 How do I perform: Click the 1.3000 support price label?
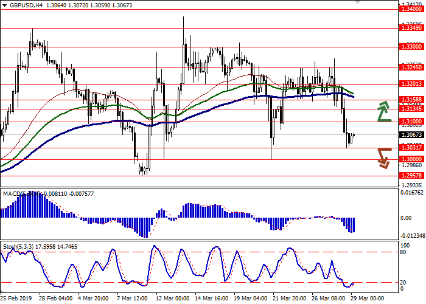[x=411, y=159]
